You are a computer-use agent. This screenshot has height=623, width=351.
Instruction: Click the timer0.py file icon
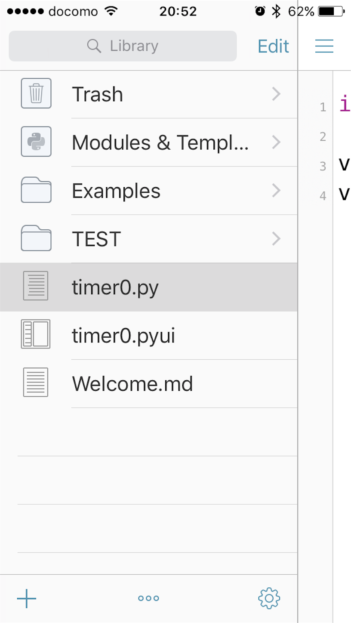point(36,286)
